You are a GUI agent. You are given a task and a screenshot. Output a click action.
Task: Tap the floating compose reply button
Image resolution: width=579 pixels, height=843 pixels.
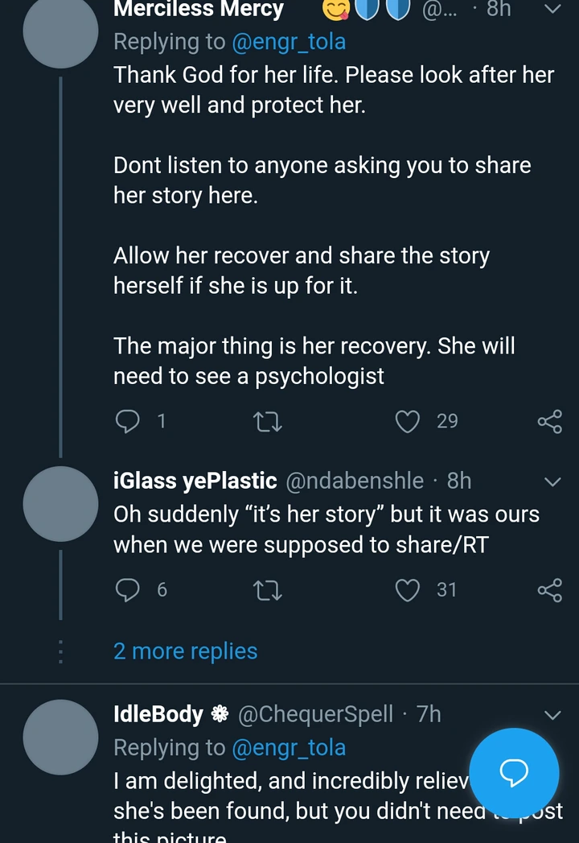point(514,773)
